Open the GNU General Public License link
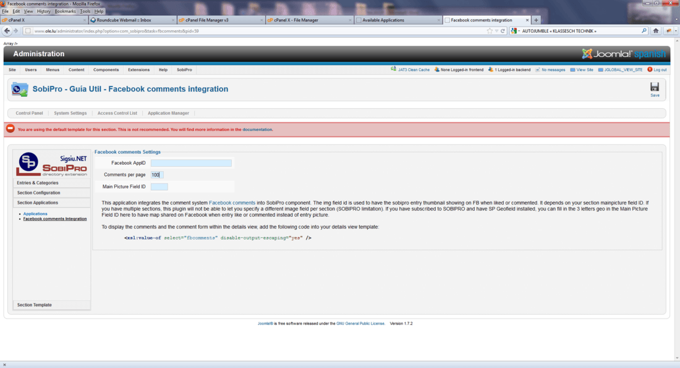680x368 pixels. [360, 324]
